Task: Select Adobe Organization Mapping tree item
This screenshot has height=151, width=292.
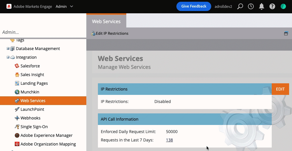Action: [x=48, y=144]
